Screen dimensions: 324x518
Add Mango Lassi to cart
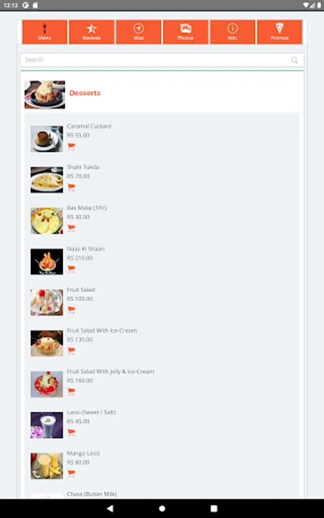click(71, 473)
